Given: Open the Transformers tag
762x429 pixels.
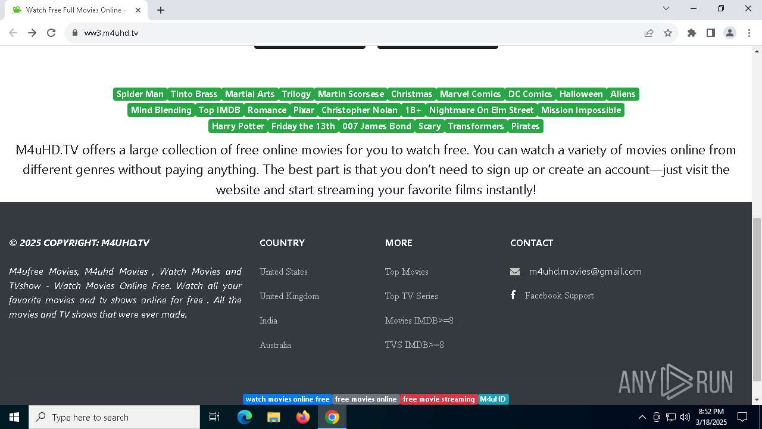Looking at the screenshot, I should [x=476, y=126].
